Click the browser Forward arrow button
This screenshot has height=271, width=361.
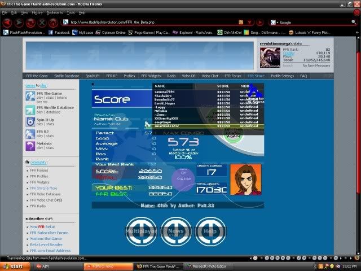tap(19, 23)
